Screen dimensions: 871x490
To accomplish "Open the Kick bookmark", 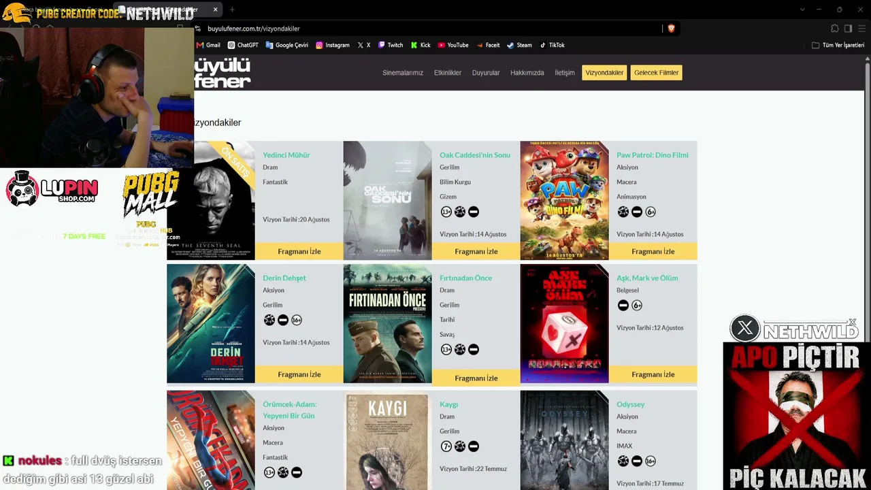I will [x=421, y=45].
